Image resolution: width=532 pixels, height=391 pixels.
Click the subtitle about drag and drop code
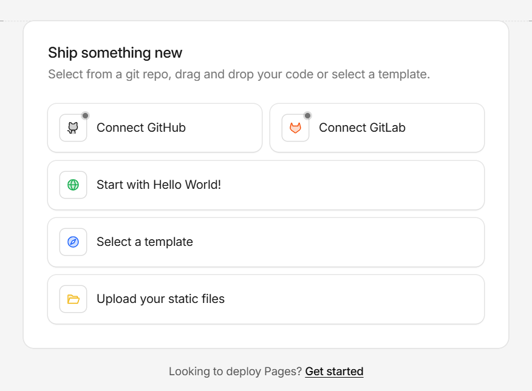[x=239, y=74]
